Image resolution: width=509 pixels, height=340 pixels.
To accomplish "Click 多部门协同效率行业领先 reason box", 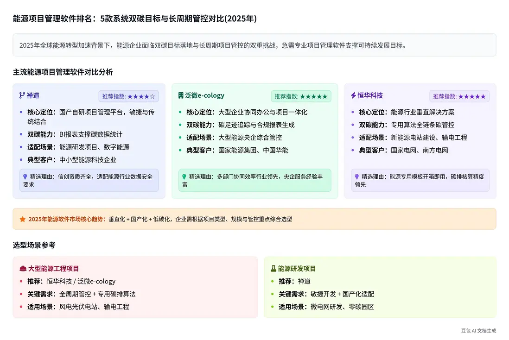I will pyautogui.click(x=255, y=180).
